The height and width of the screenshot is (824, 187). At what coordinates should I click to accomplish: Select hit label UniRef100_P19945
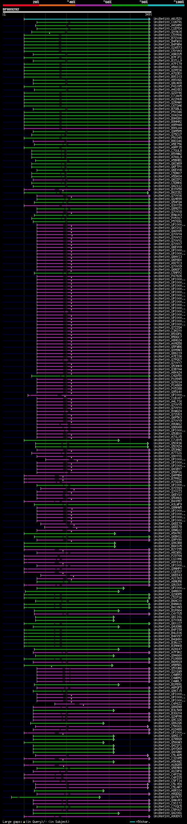pyautogui.click(x=168, y=379)
